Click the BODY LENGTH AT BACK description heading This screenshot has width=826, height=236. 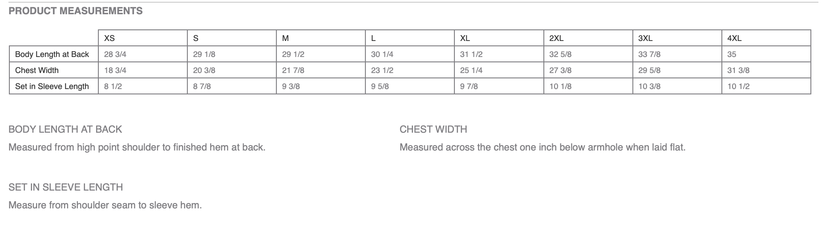65,130
